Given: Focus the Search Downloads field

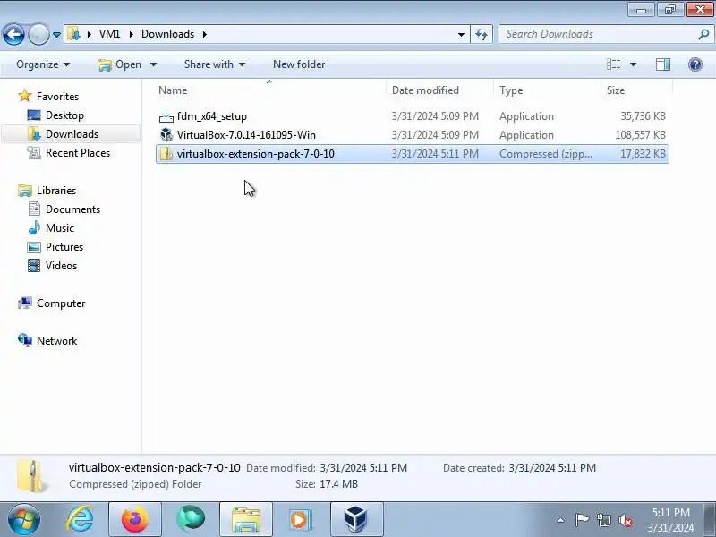Looking at the screenshot, I should [598, 34].
